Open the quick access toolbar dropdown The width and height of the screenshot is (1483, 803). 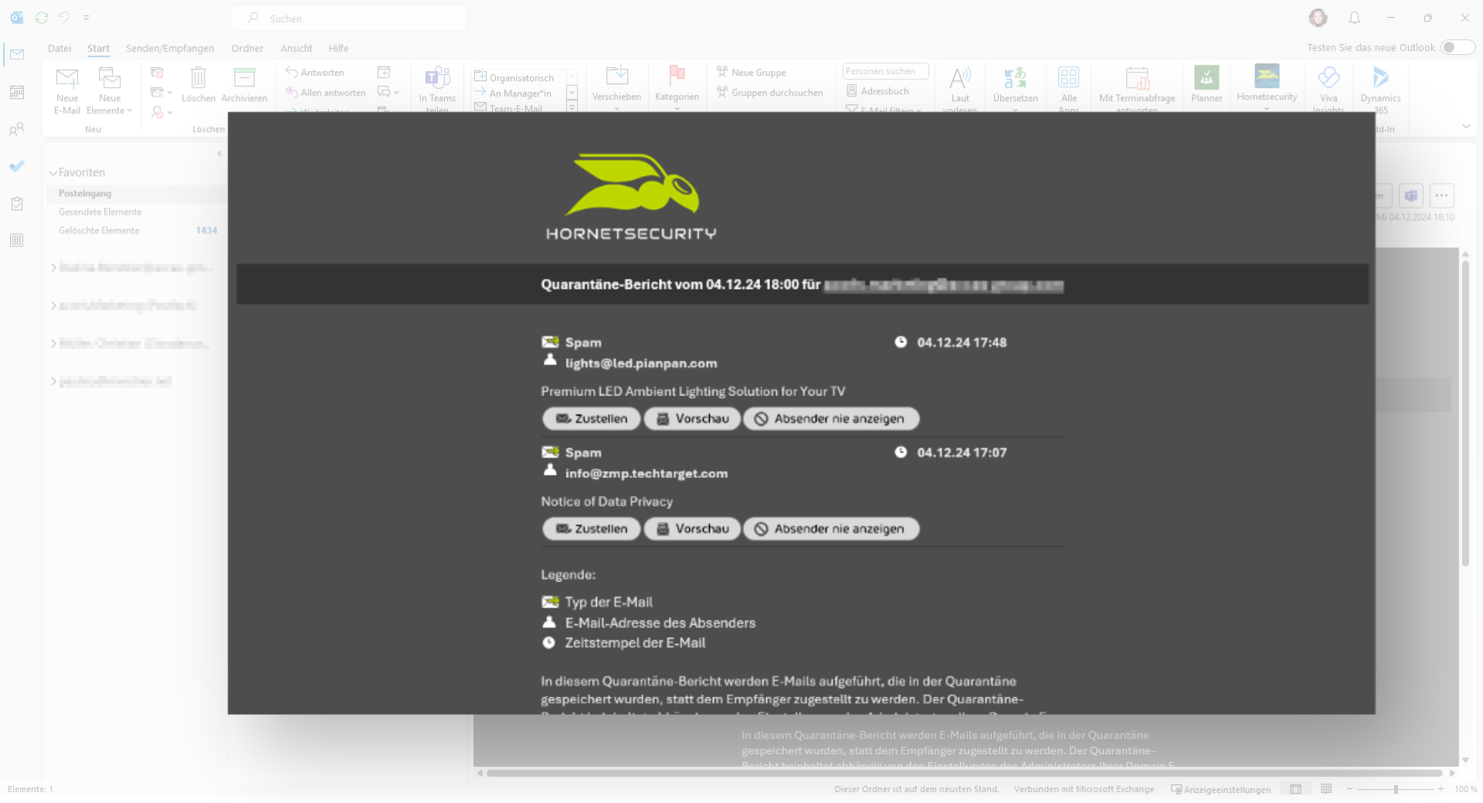[x=86, y=18]
